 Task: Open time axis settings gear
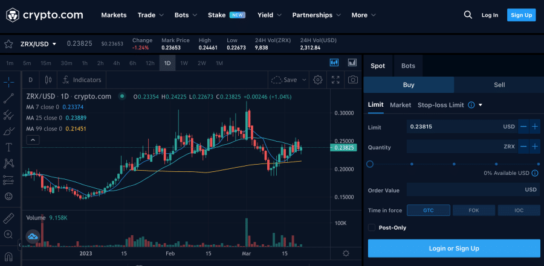click(x=346, y=253)
